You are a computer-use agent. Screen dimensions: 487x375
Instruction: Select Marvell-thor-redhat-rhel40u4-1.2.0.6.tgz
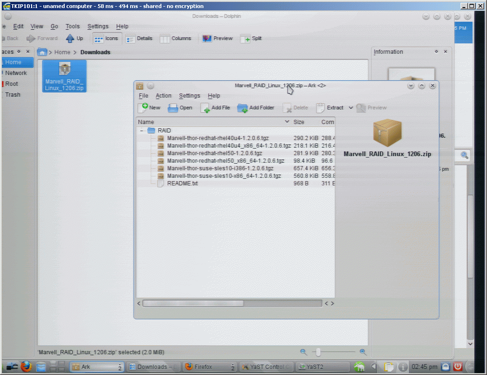(x=235, y=138)
